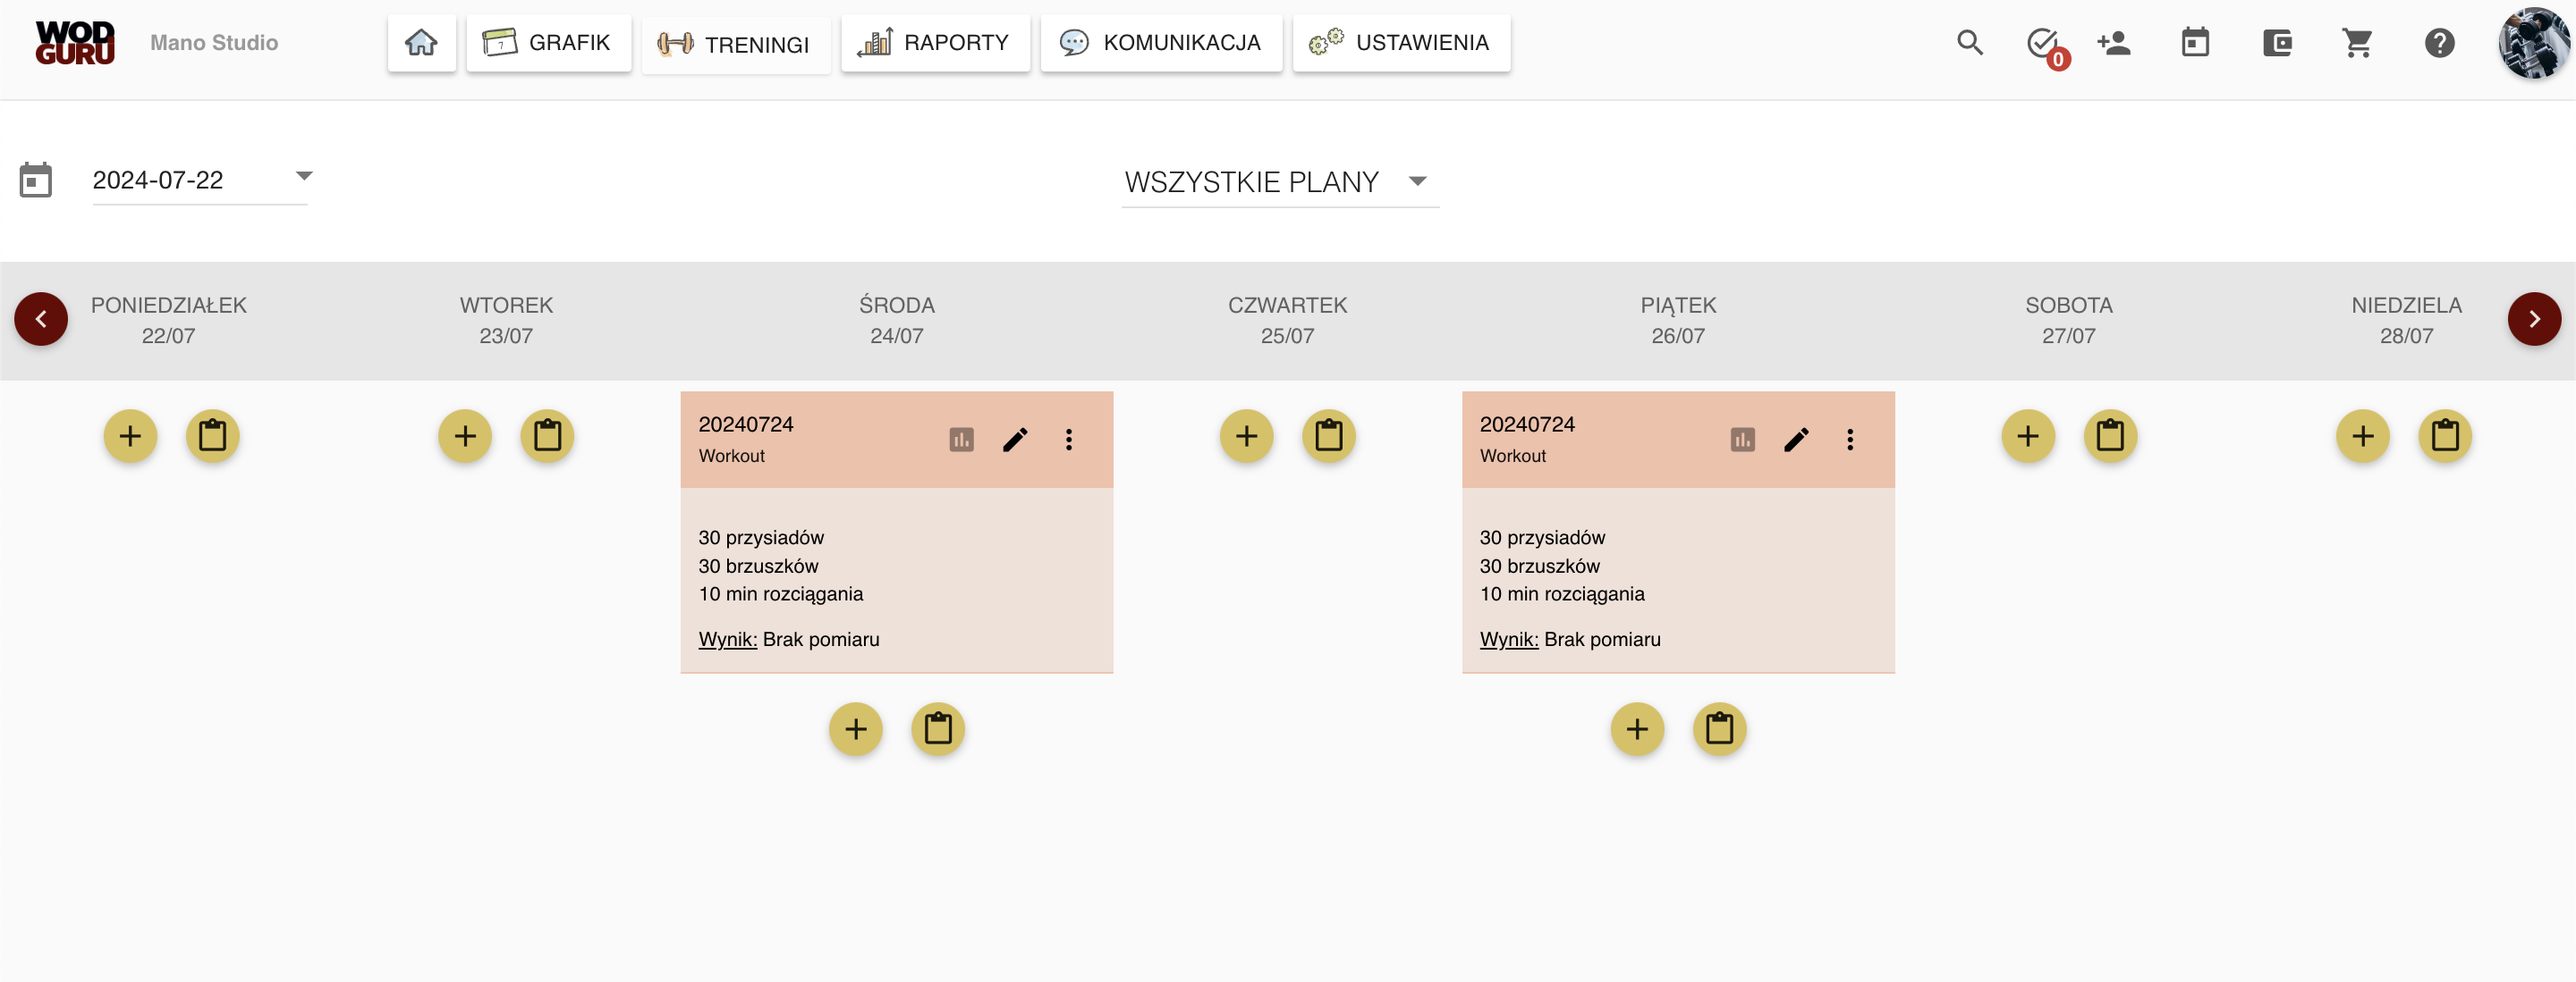Open the TRENINGI menu

click(x=735, y=44)
